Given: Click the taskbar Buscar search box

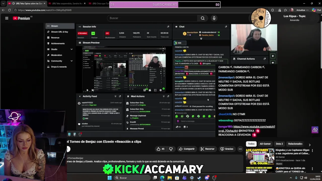Looking at the screenshot, I should pyautogui.click(x=132, y=178).
